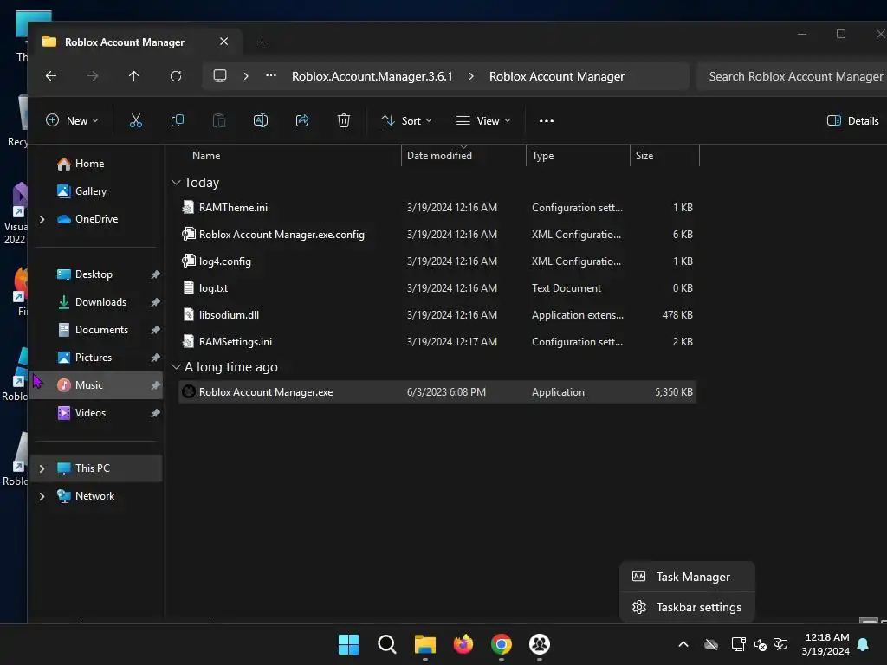This screenshot has width=887, height=665.
Task: Select the RAMSettings.ini file
Action: pyautogui.click(x=437, y=341)
